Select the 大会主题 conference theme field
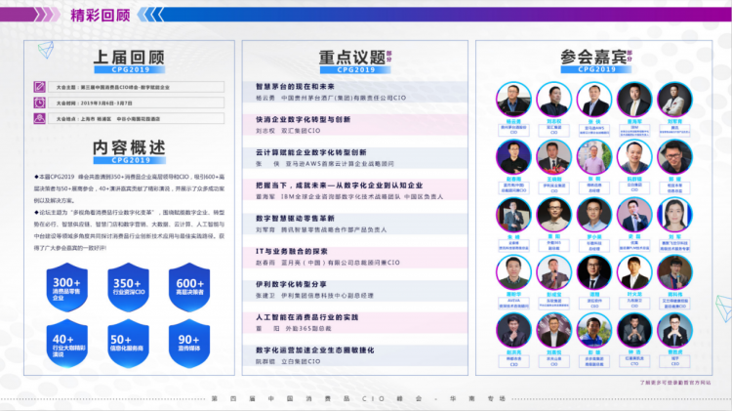The image size is (732, 411). coord(136,87)
